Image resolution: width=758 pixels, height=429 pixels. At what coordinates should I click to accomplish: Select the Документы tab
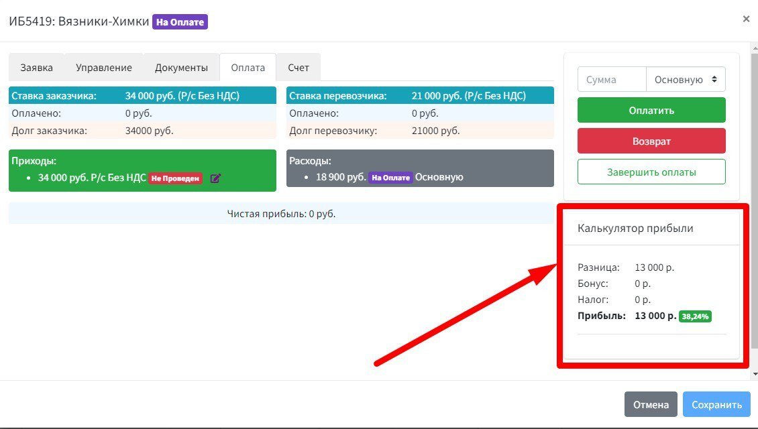[181, 68]
